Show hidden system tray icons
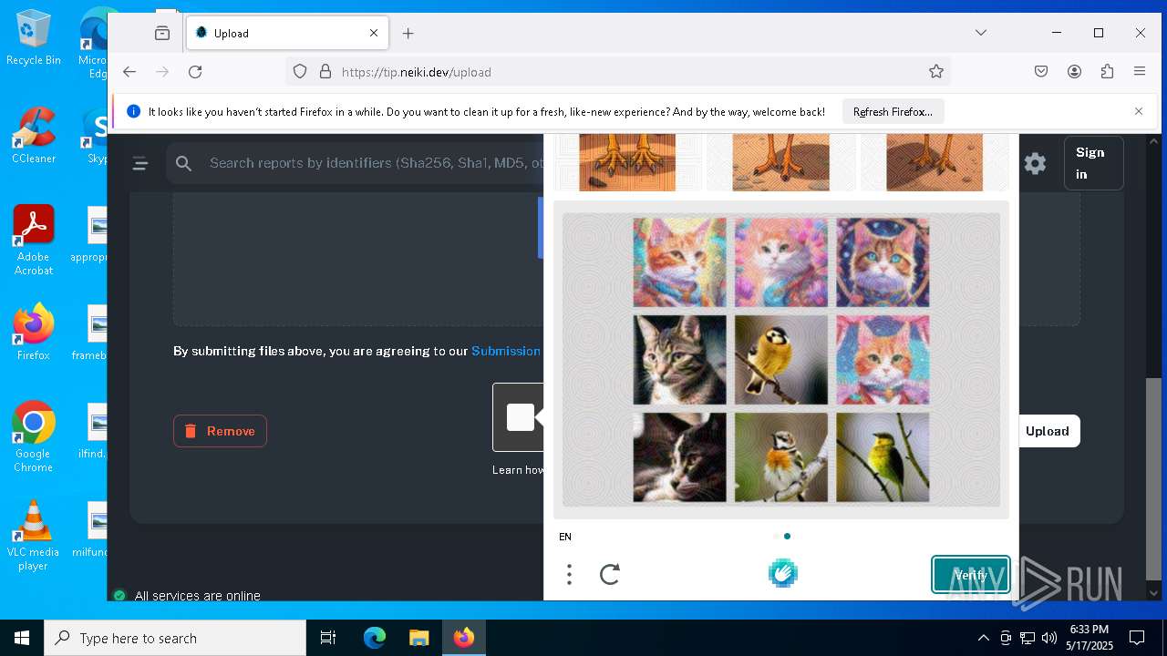Viewport: 1167px width, 656px height. [x=983, y=638]
